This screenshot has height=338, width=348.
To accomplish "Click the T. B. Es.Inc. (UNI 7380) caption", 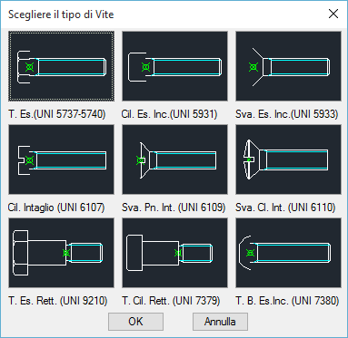I will 287,301.
